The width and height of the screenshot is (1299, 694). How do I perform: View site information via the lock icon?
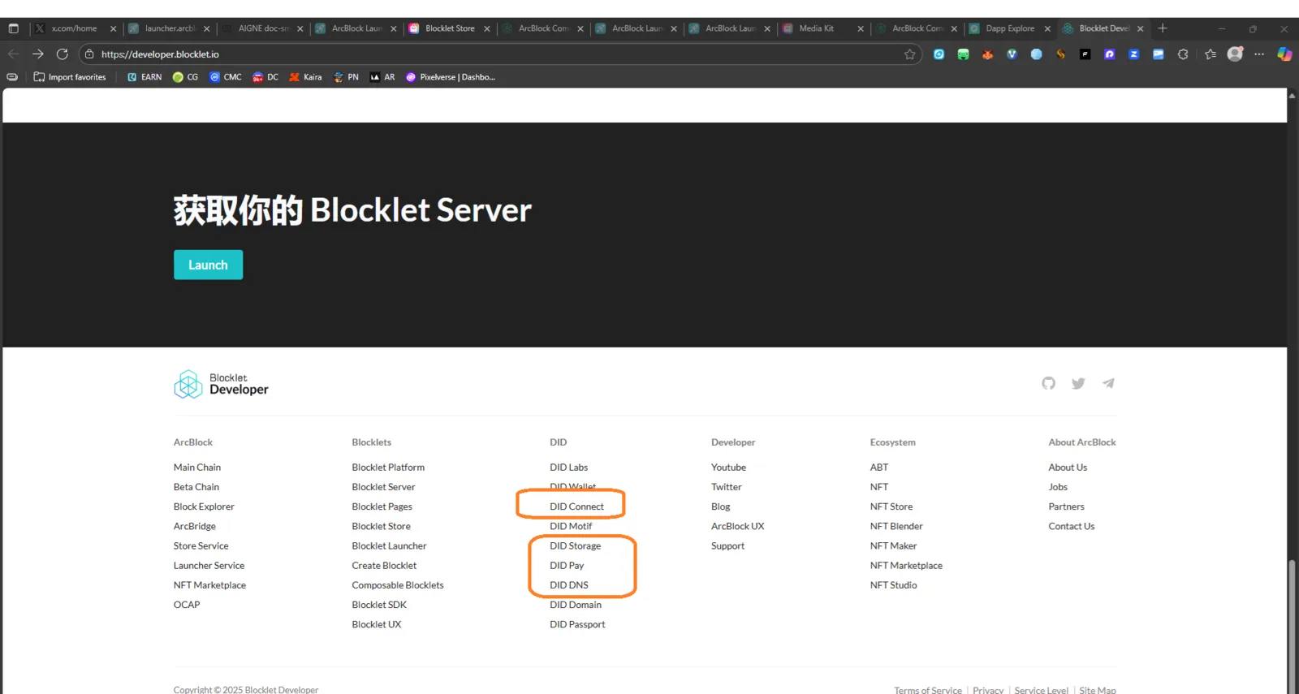(90, 54)
